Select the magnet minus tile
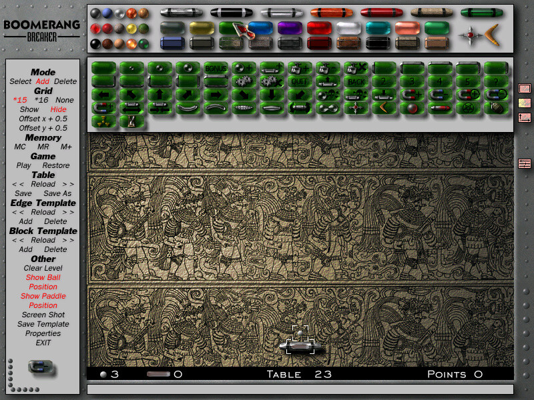The image size is (534, 400). (x=439, y=95)
